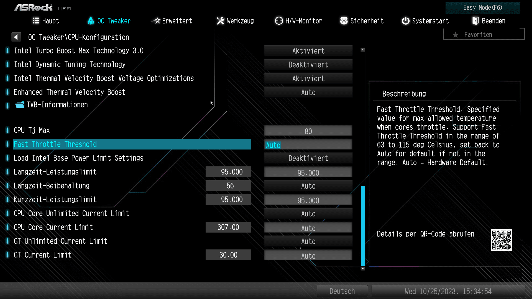Open the Haupt tab list icon
Image resolution: width=532 pixels, height=299 pixels.
[x=36, y=21]
